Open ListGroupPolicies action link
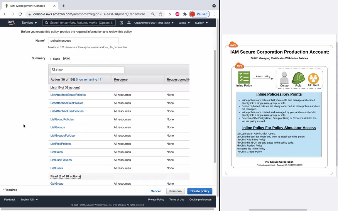 (62, 119)
